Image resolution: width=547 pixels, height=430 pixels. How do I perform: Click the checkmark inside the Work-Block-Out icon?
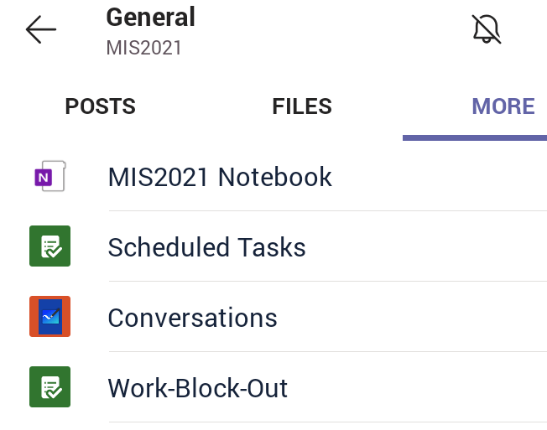coord(51,389)
